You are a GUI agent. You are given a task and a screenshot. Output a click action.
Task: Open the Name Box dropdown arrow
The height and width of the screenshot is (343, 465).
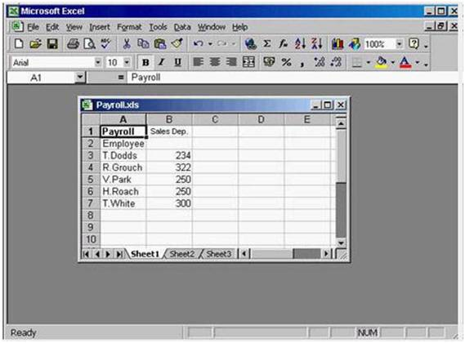80,78
